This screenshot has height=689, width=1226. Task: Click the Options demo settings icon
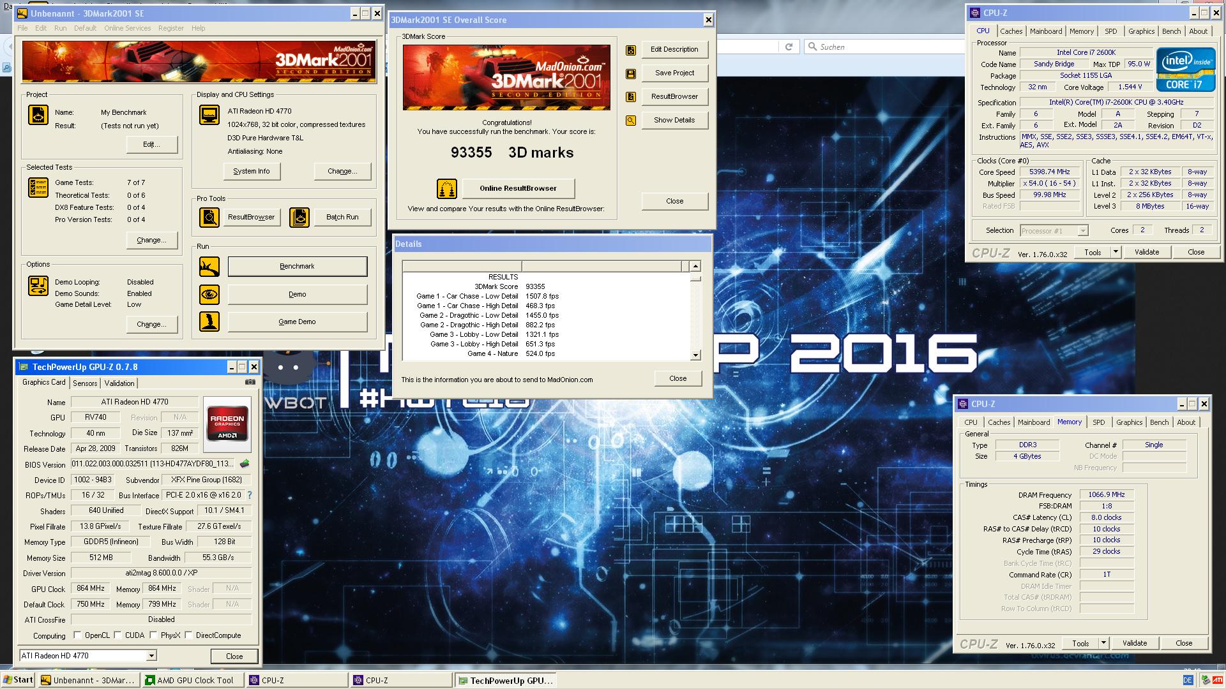pyautogui.click(x=38, y=286)
